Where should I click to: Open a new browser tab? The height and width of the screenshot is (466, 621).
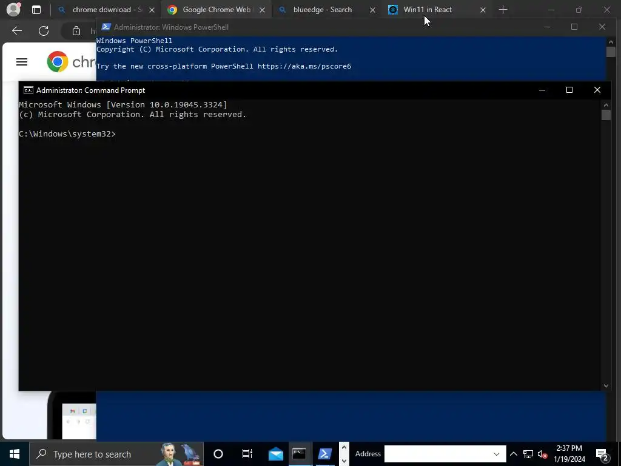pyautogui.click(x=503, y=10)
